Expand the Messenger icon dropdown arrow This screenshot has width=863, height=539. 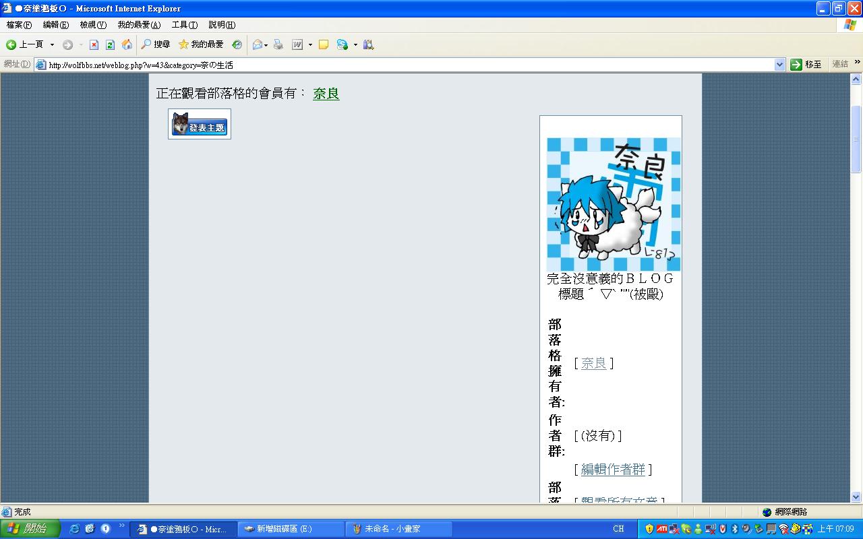355,44
